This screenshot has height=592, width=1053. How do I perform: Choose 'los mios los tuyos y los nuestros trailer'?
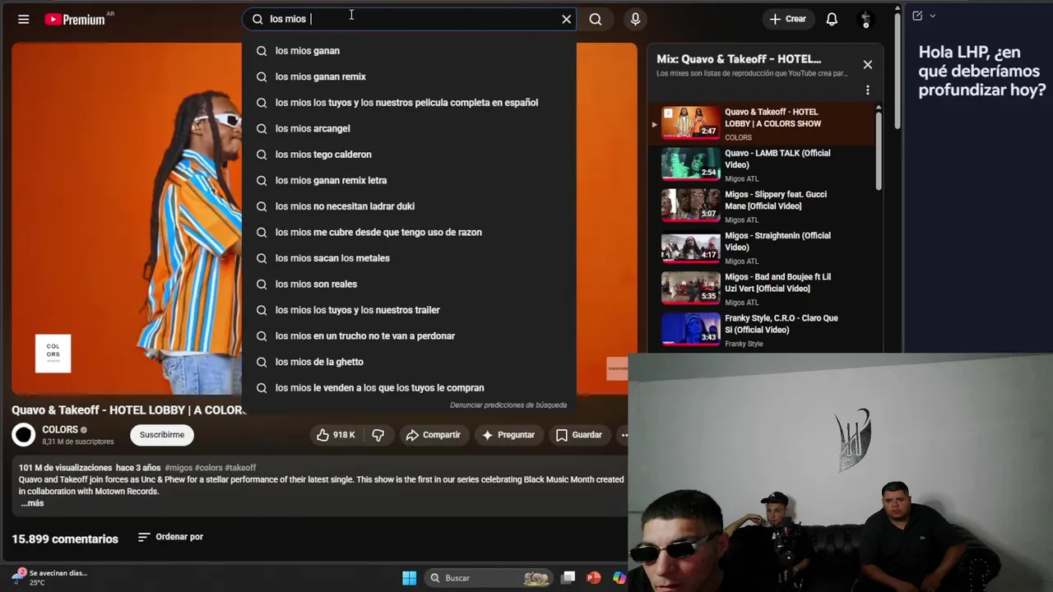pyautogui.click(x=409, y=310)
